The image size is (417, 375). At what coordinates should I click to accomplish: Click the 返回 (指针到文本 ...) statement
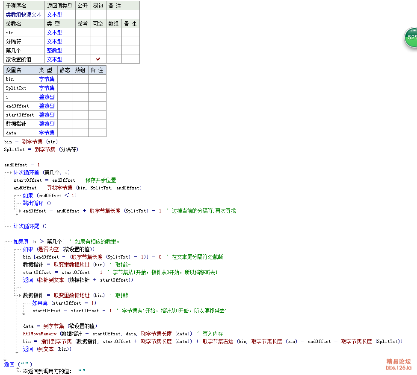pyautogui.click(x=78, y=280)
